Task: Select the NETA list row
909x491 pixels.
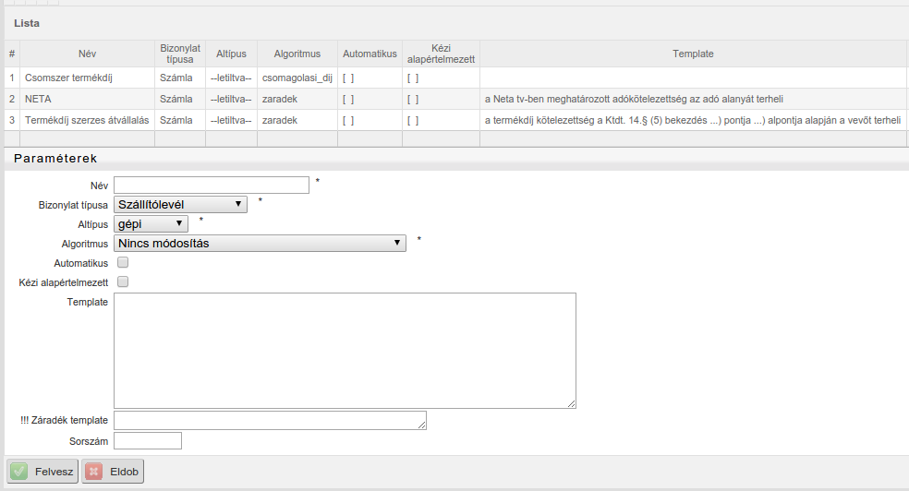Action: pos(455,99)
